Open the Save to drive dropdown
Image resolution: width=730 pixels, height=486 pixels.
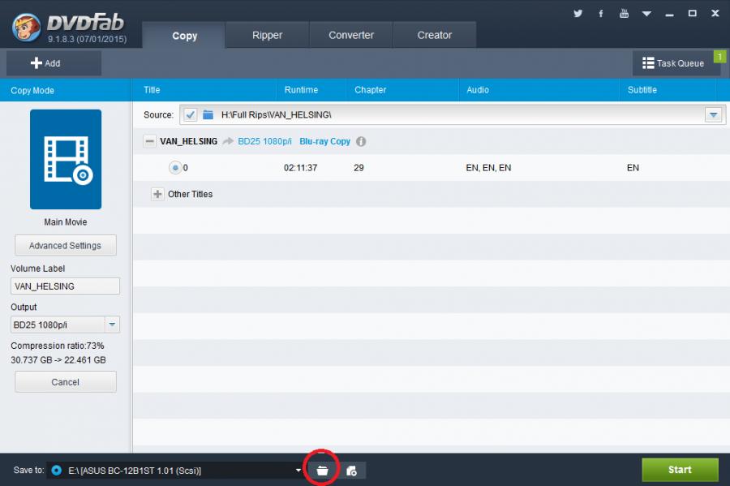point(298,470)
